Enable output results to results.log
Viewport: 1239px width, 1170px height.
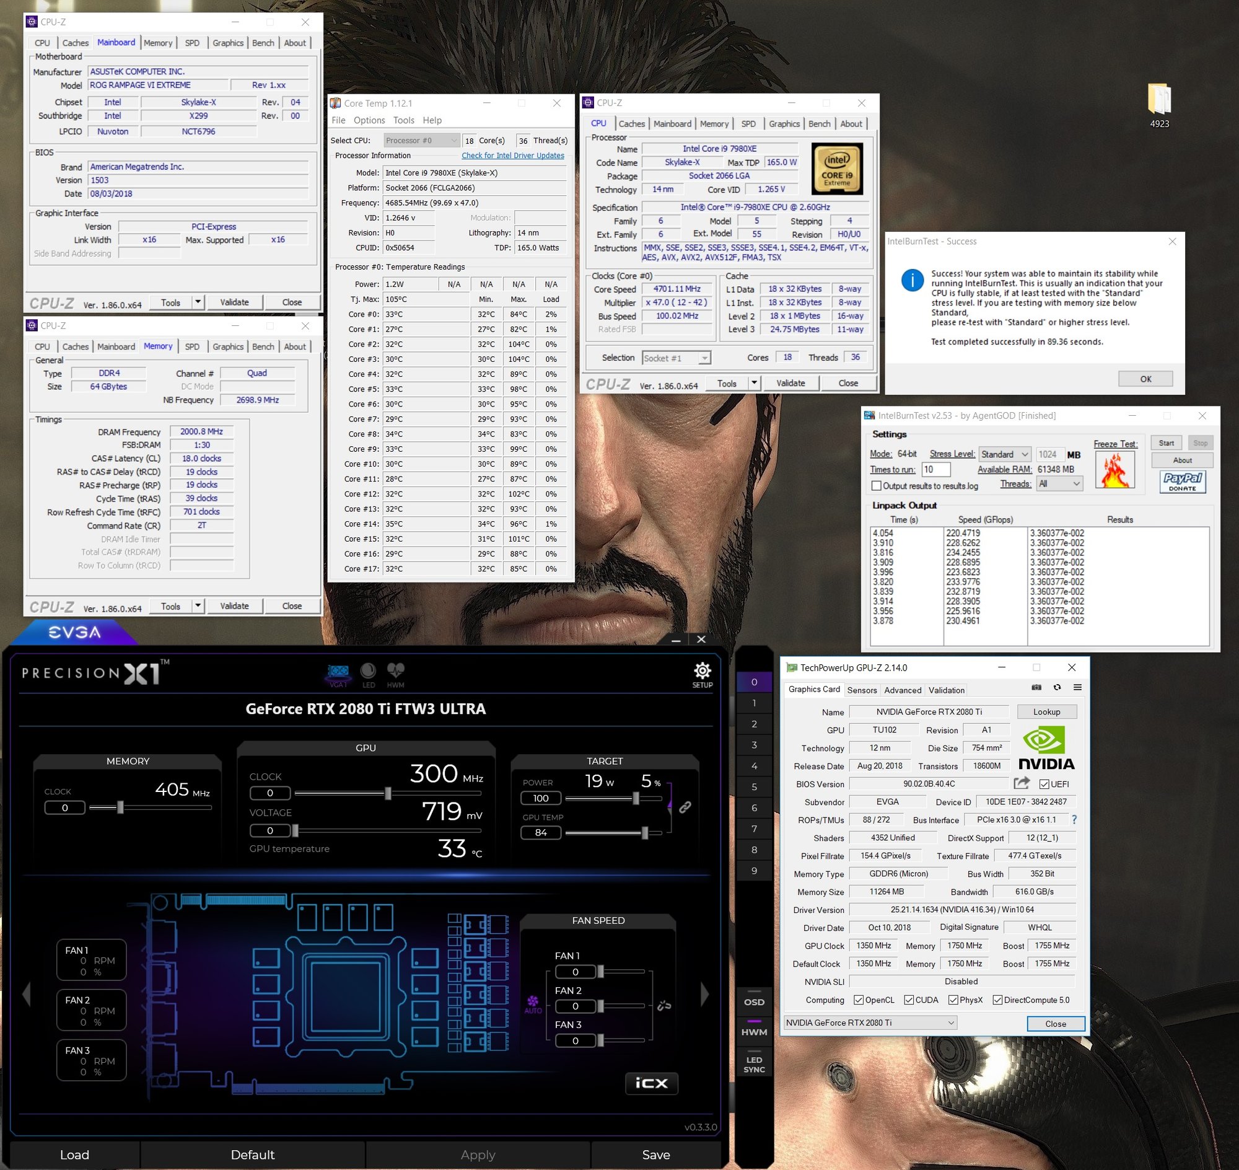click(877, 486)
